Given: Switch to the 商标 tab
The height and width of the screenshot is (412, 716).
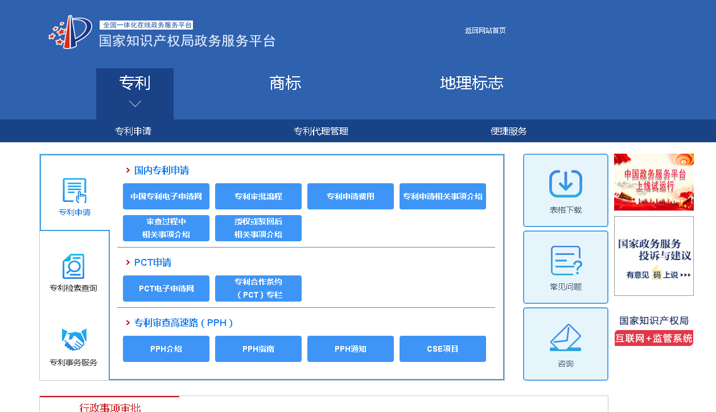Looking at the screenshot, I should (x=285, y=83).
